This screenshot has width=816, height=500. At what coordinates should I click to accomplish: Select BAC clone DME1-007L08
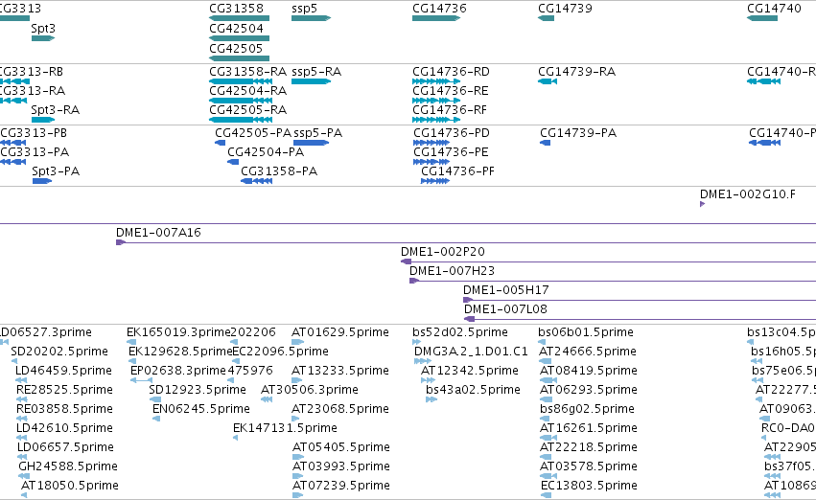point(641,319)
